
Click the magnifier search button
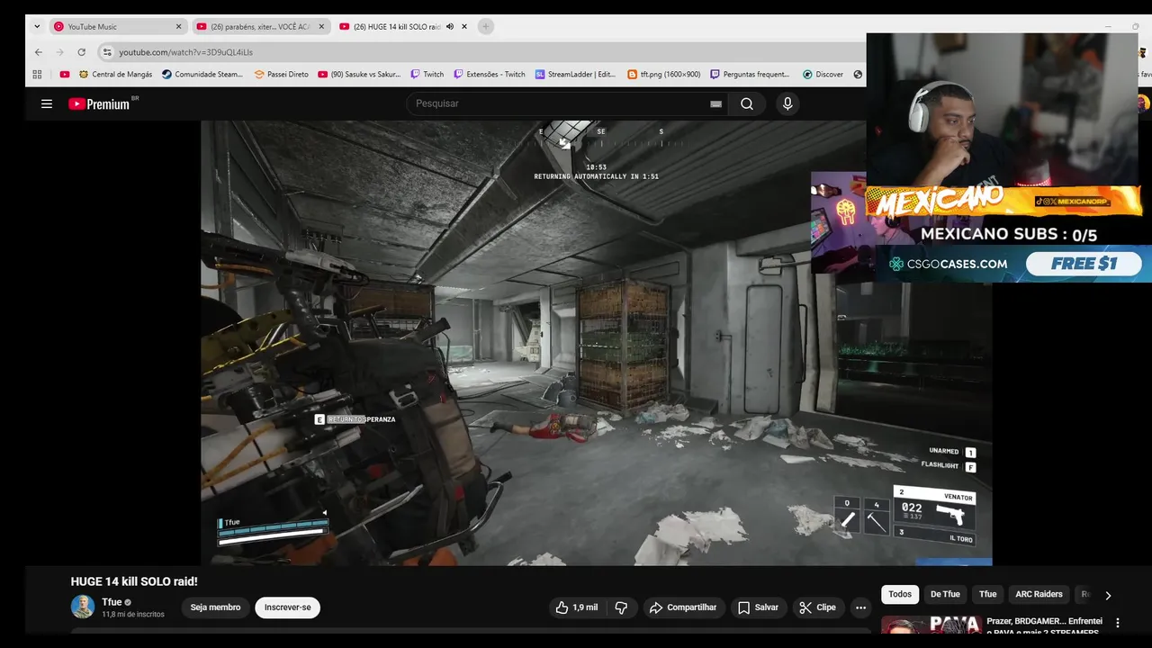coord(747,103)
